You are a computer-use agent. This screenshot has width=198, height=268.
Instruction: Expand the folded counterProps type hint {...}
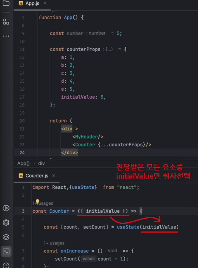pos(109,49)
